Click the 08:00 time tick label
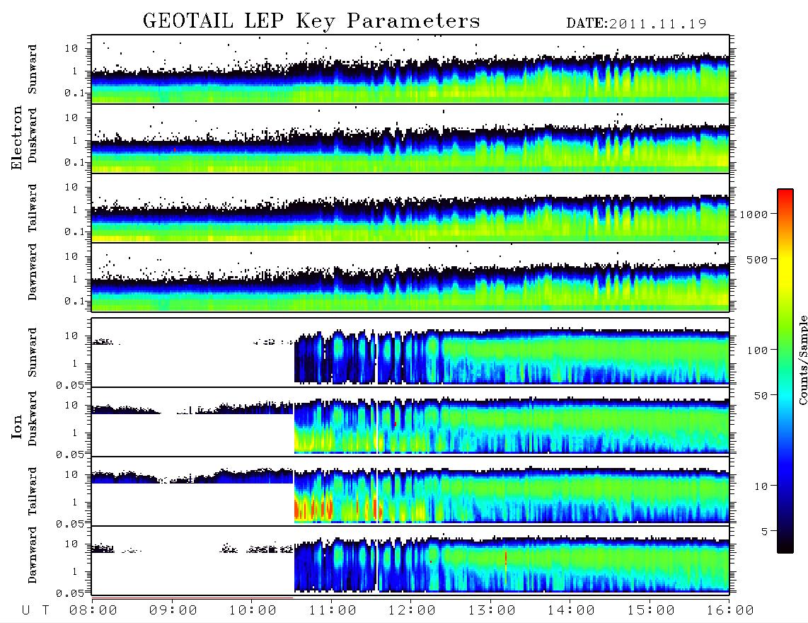This screenshot has width=808, height=623. click(x=93, y=611)
